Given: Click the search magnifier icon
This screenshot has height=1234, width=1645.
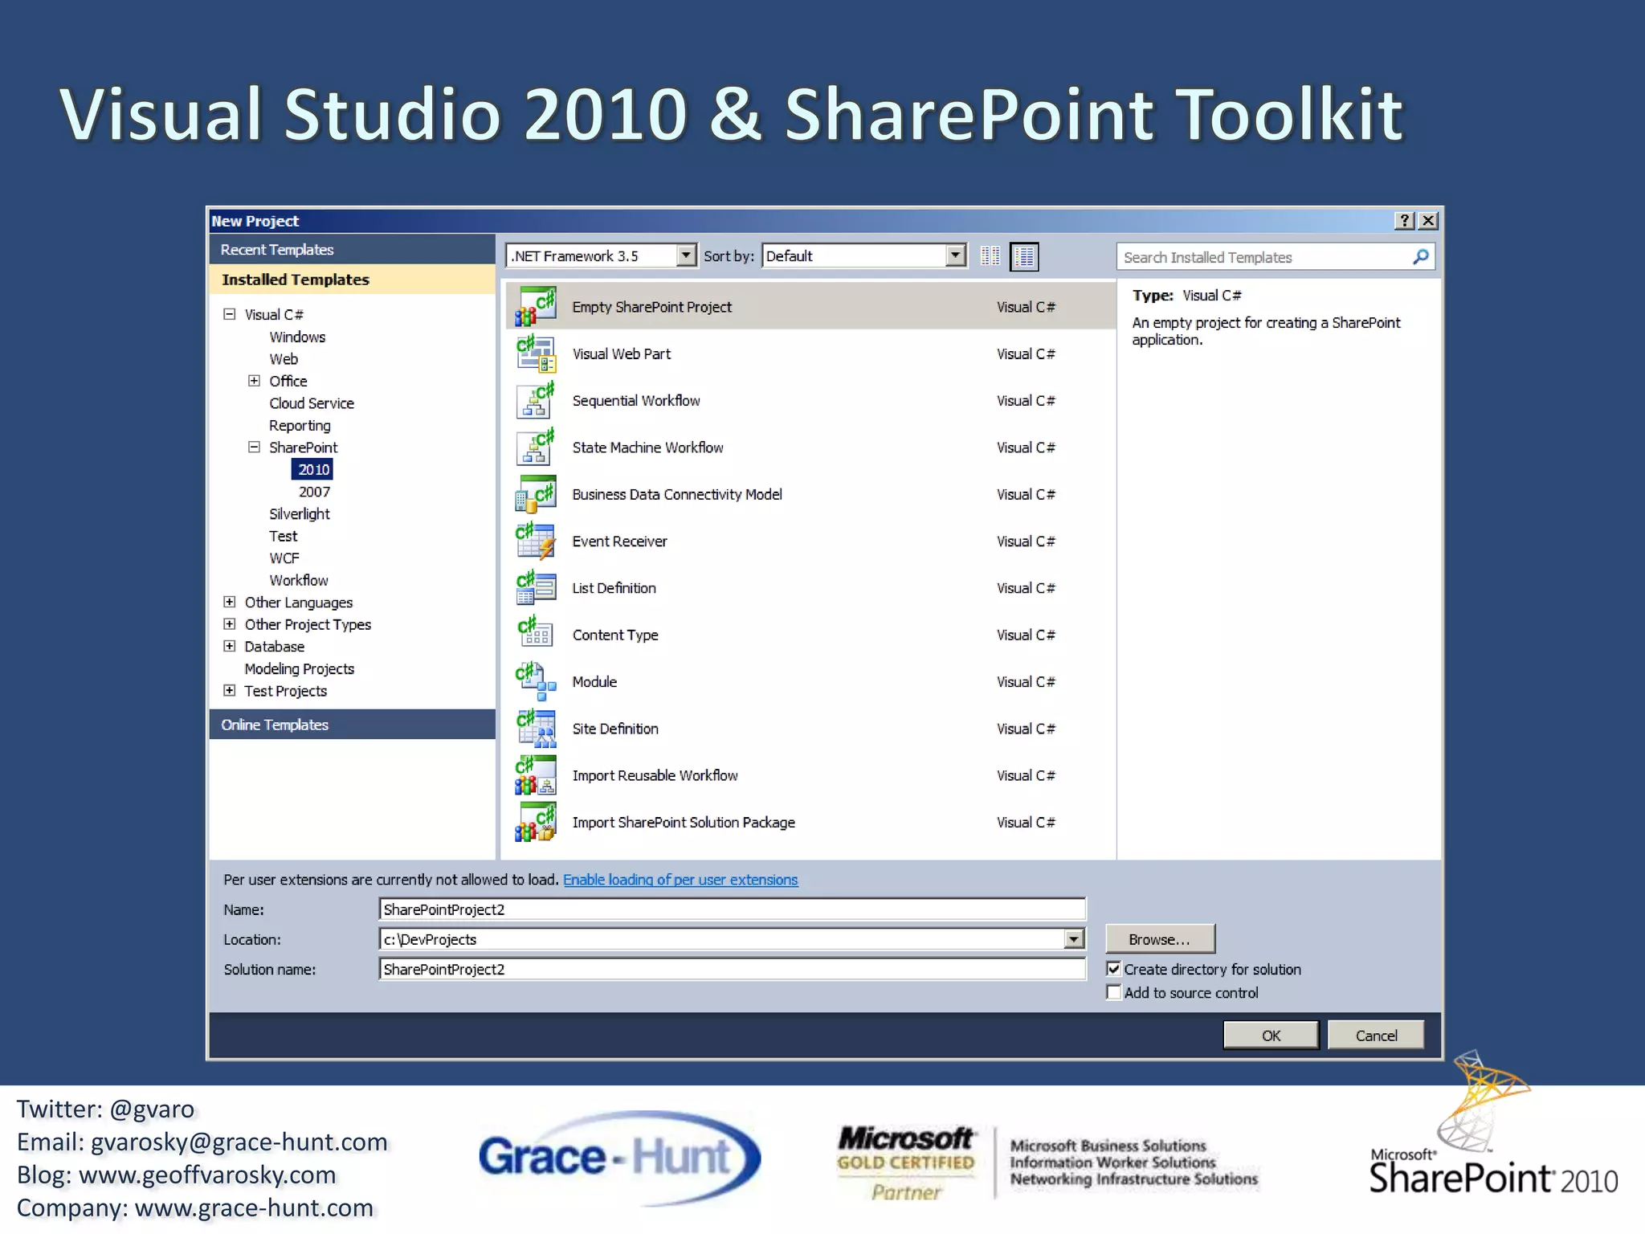Looking at the screenshot, I should pos(1420,257).
